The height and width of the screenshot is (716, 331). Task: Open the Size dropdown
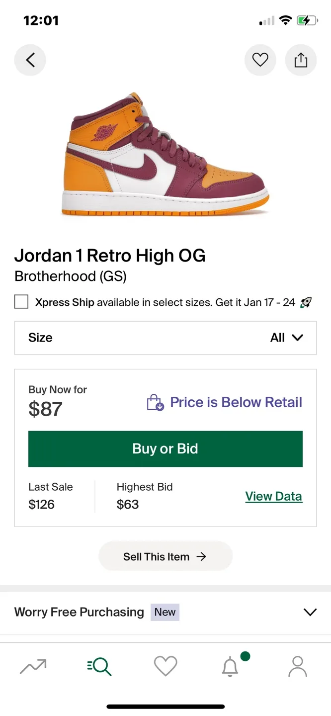[165, 338]
